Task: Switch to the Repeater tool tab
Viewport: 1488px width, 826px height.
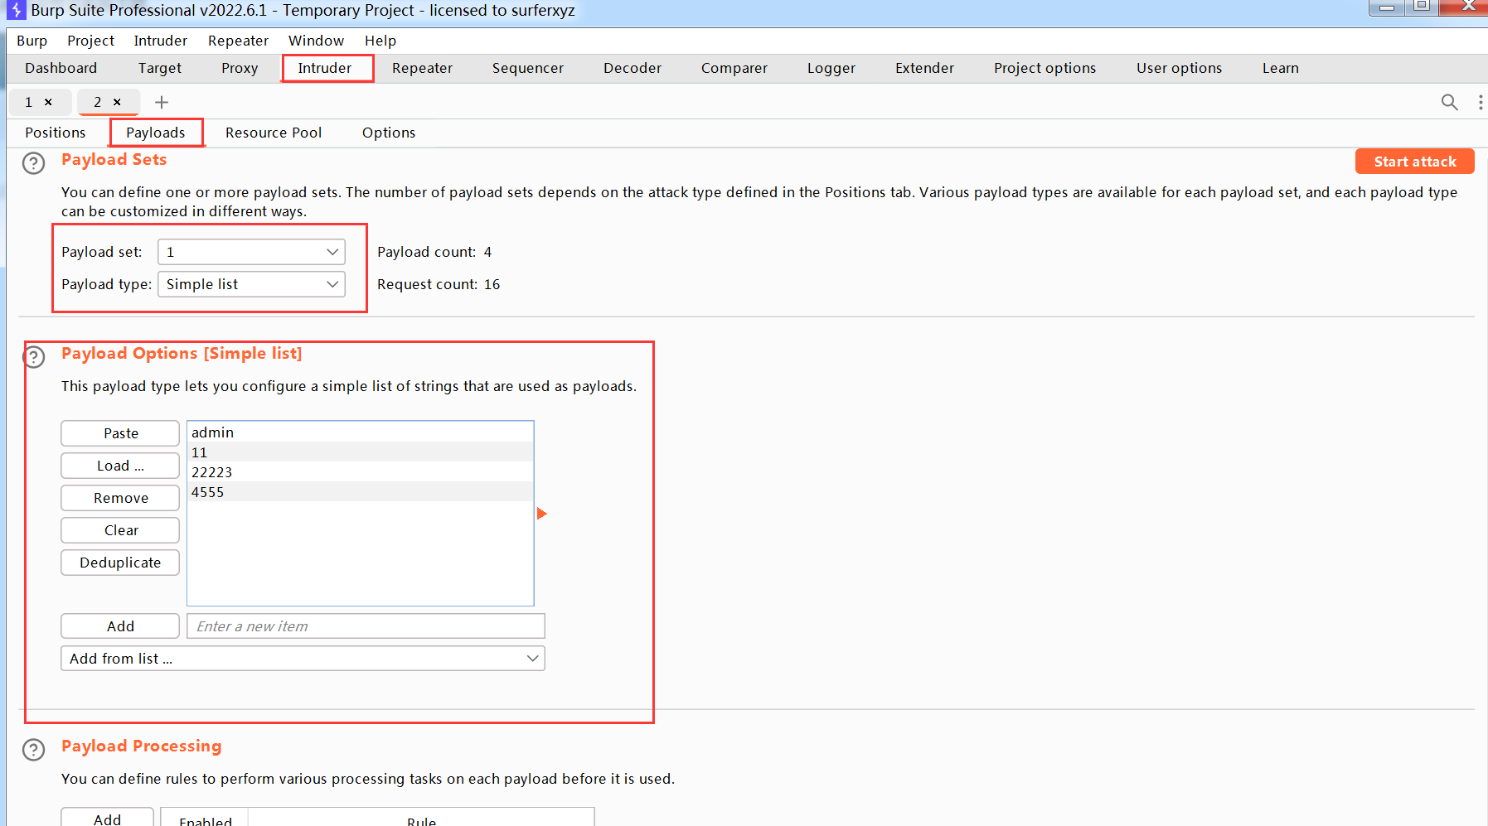Action: coord(422,68)
